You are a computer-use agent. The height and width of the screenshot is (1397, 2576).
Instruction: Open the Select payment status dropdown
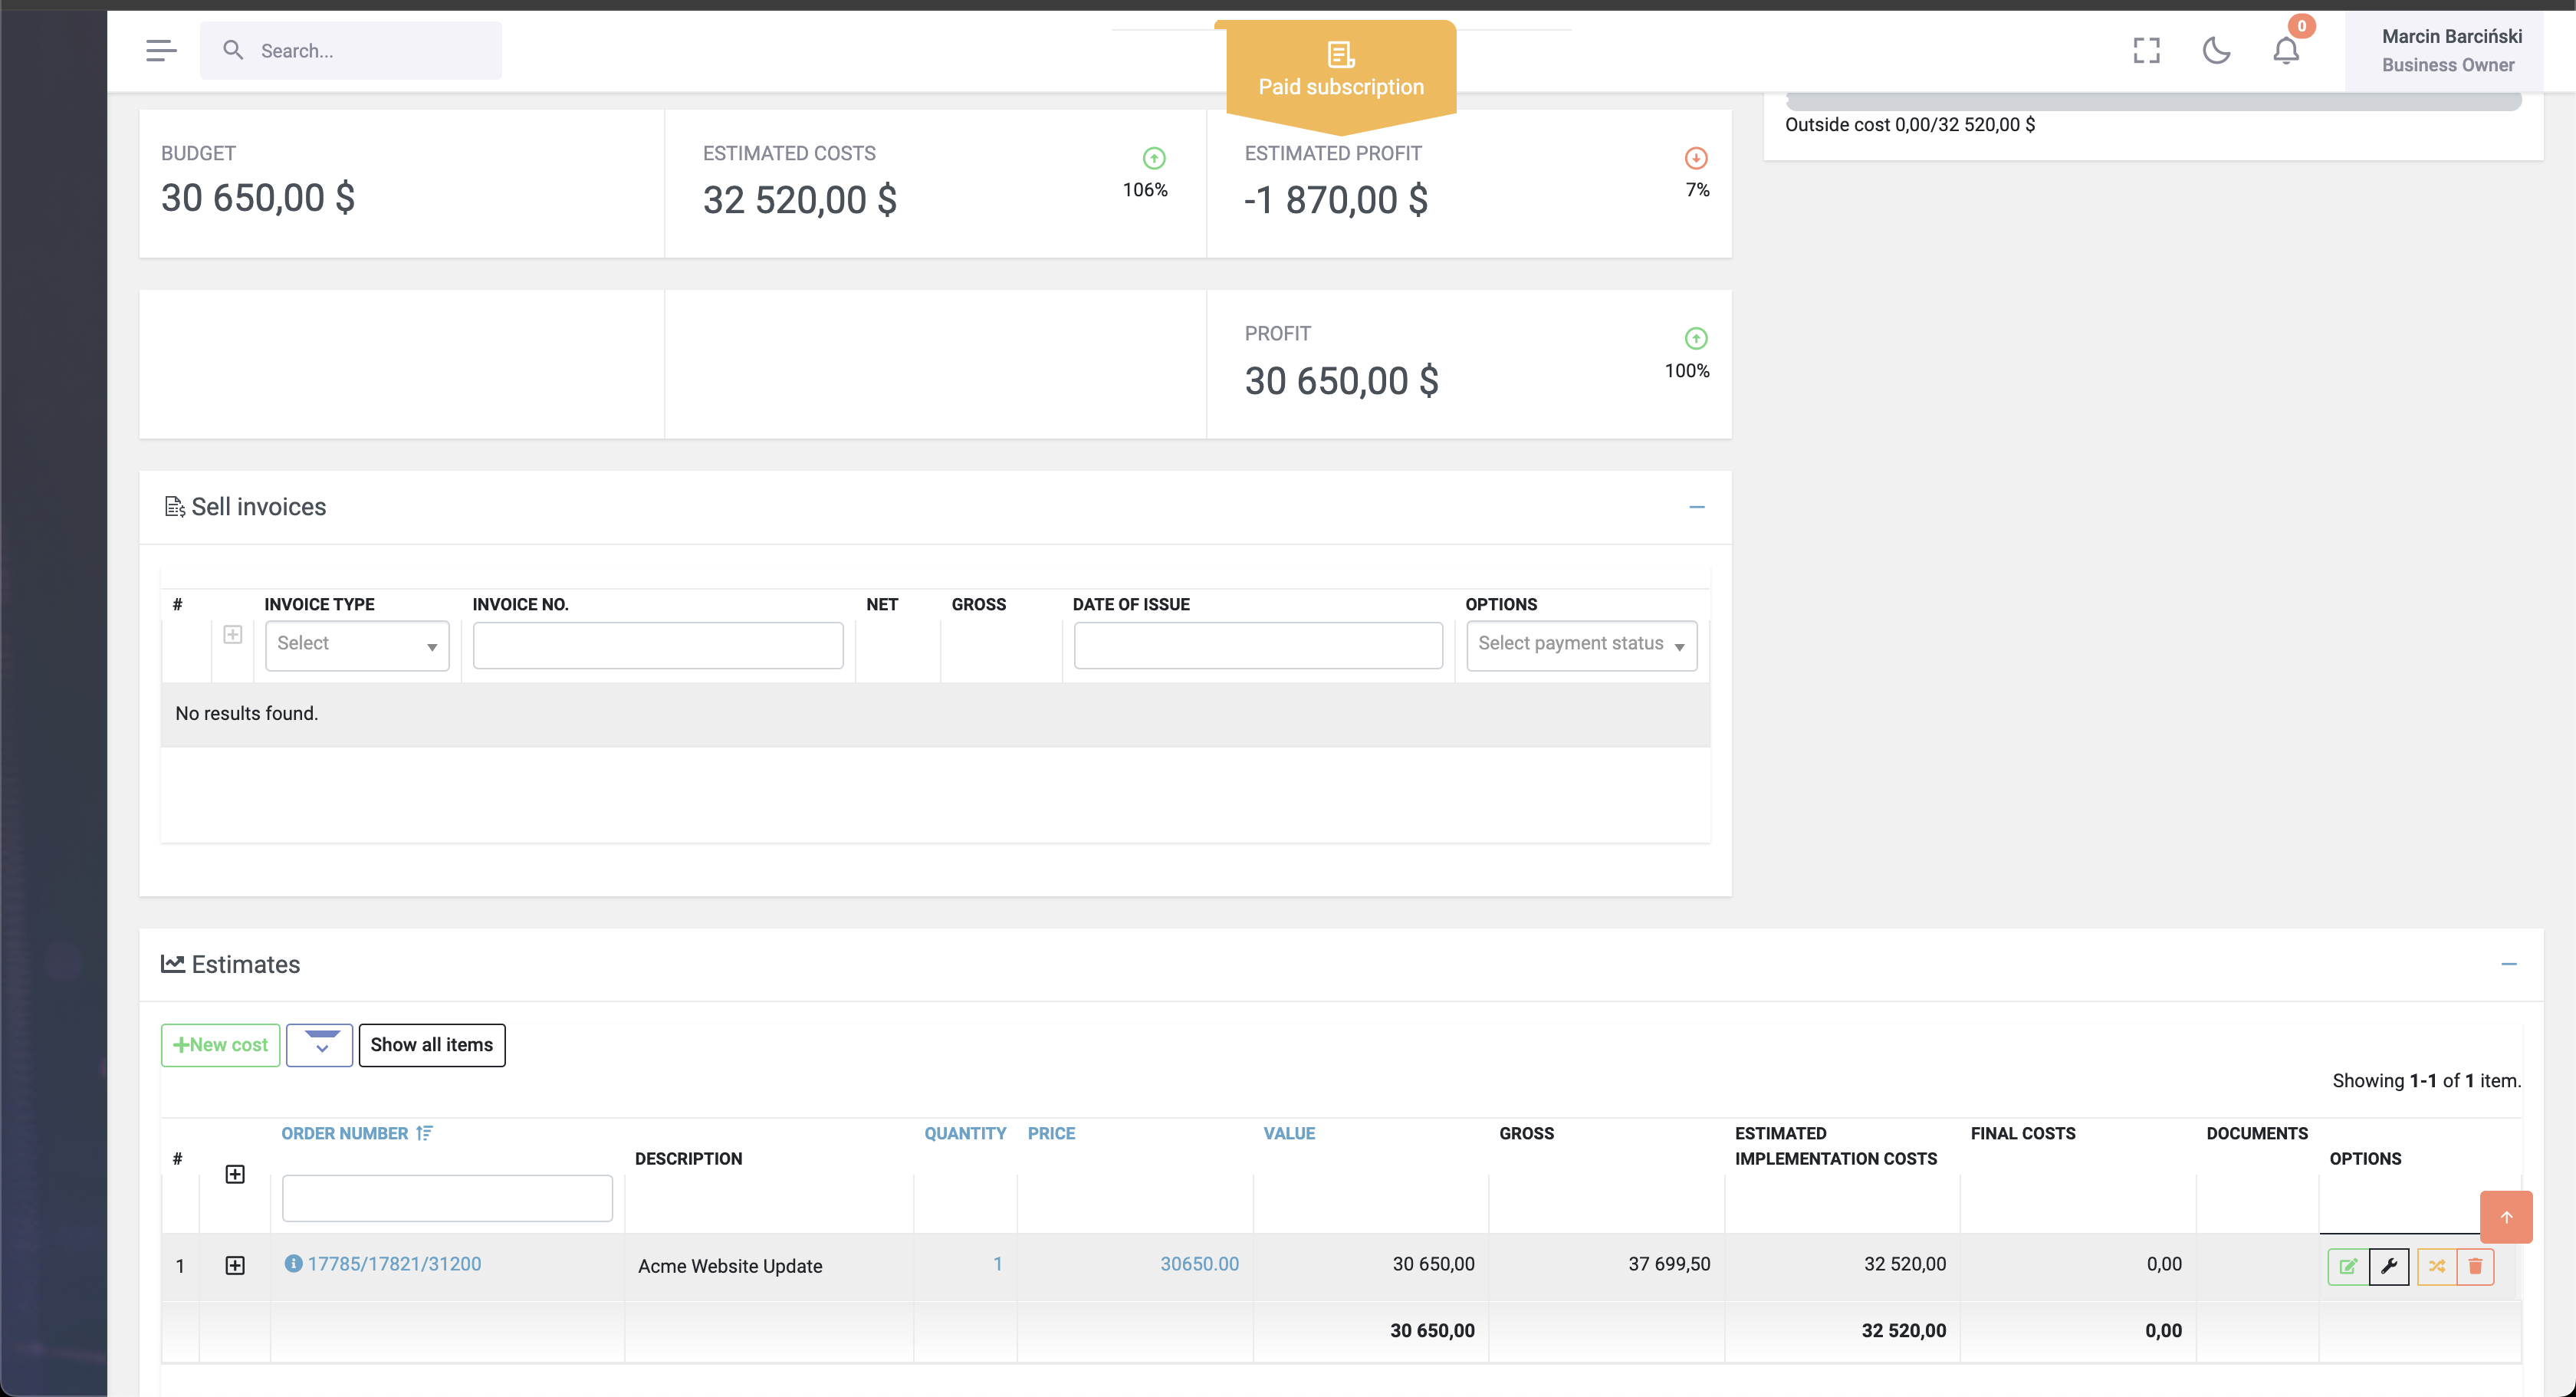point(1581,645)
